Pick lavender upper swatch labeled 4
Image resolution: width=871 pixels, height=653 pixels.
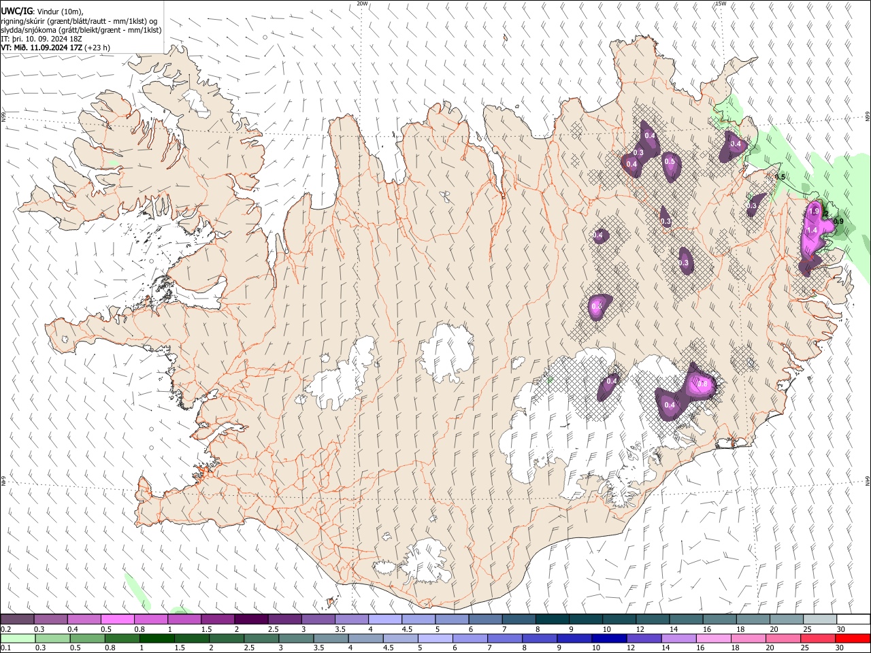tap(384, 619)
